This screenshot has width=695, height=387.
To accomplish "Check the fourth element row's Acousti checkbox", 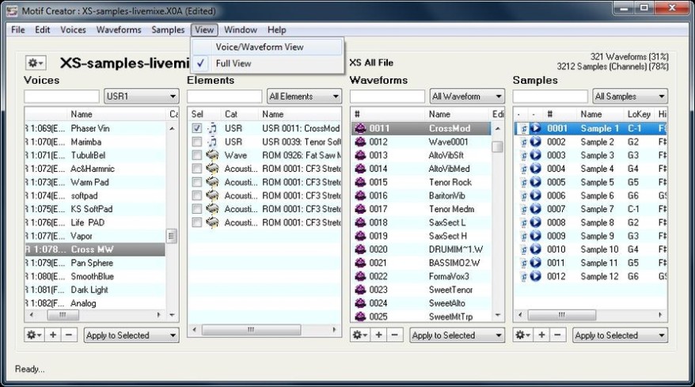I will [197, 169].
